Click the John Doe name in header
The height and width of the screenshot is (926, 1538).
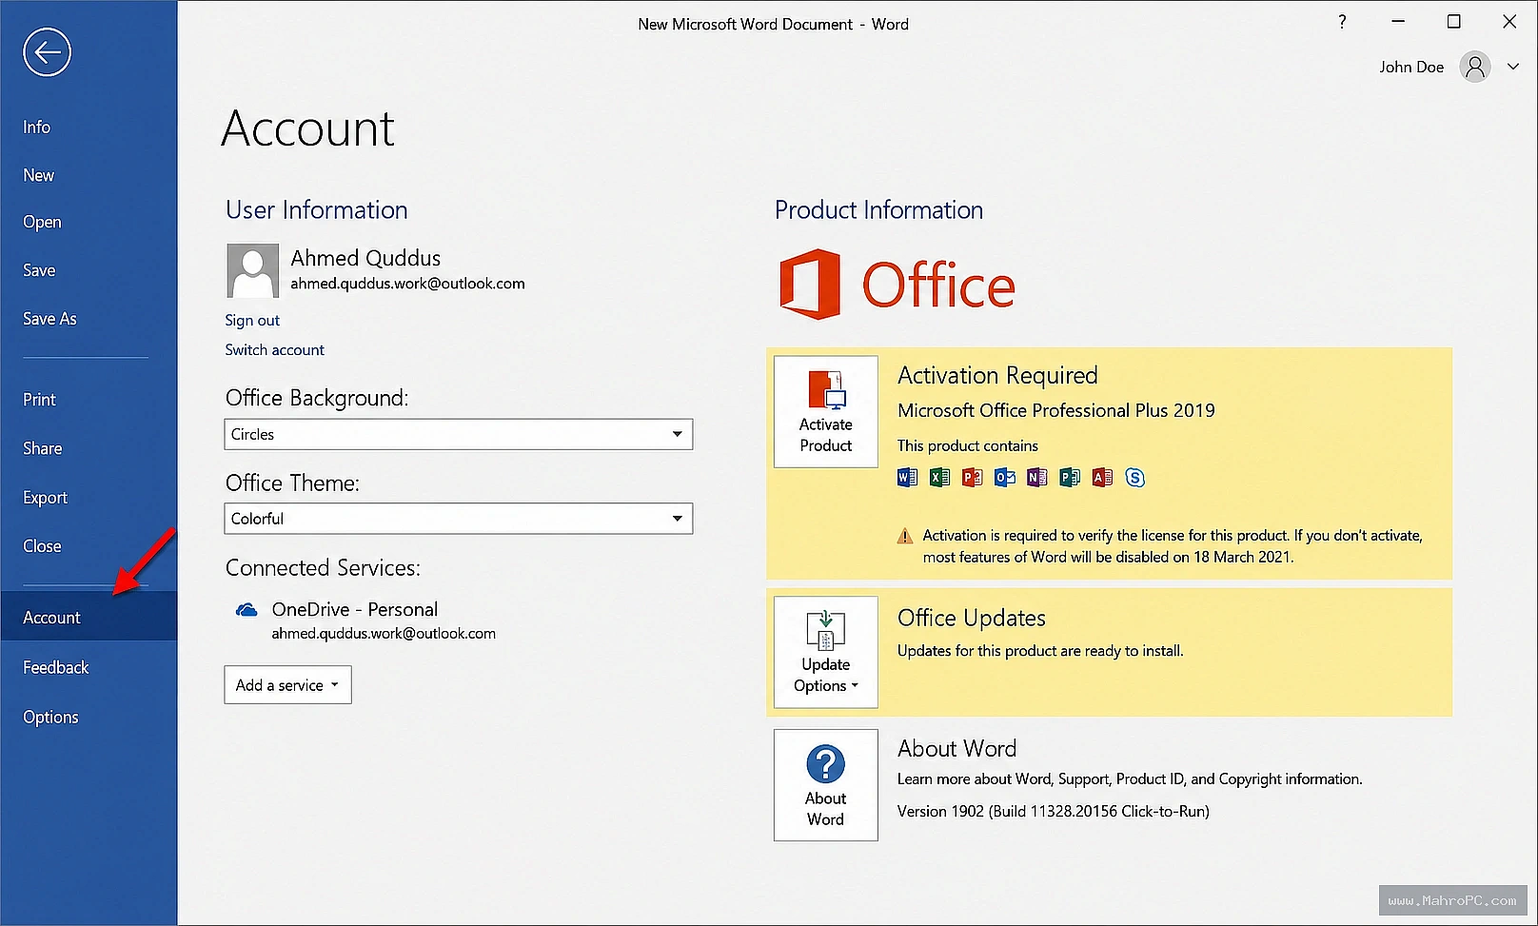(x=1411, y=67)
